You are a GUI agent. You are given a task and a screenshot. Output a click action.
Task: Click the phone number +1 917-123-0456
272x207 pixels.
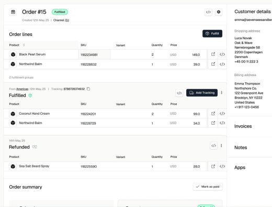pyautogui.click(x=246, y=107)
